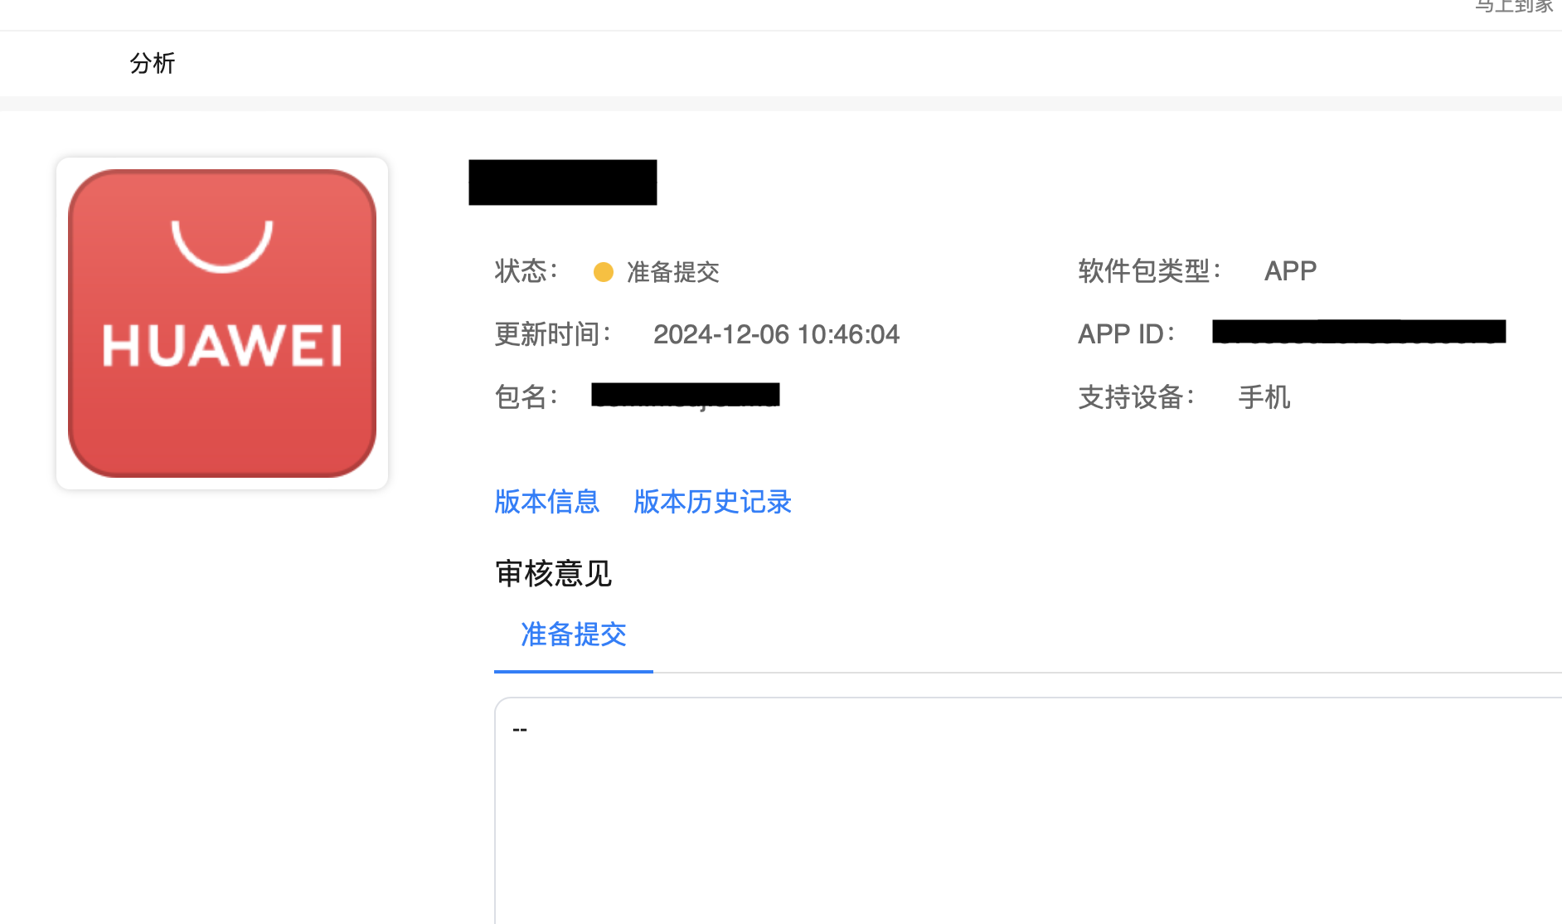Click the yellow status indicator dot

604,272
